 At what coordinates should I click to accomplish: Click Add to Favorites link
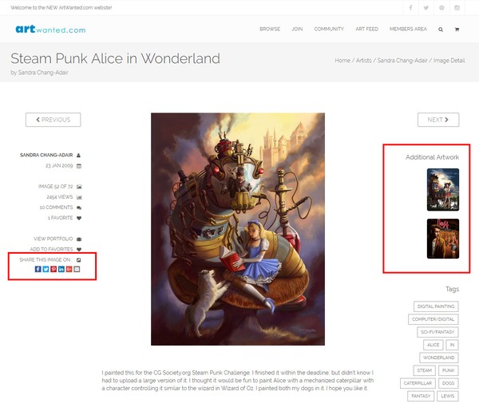(51, 249)
